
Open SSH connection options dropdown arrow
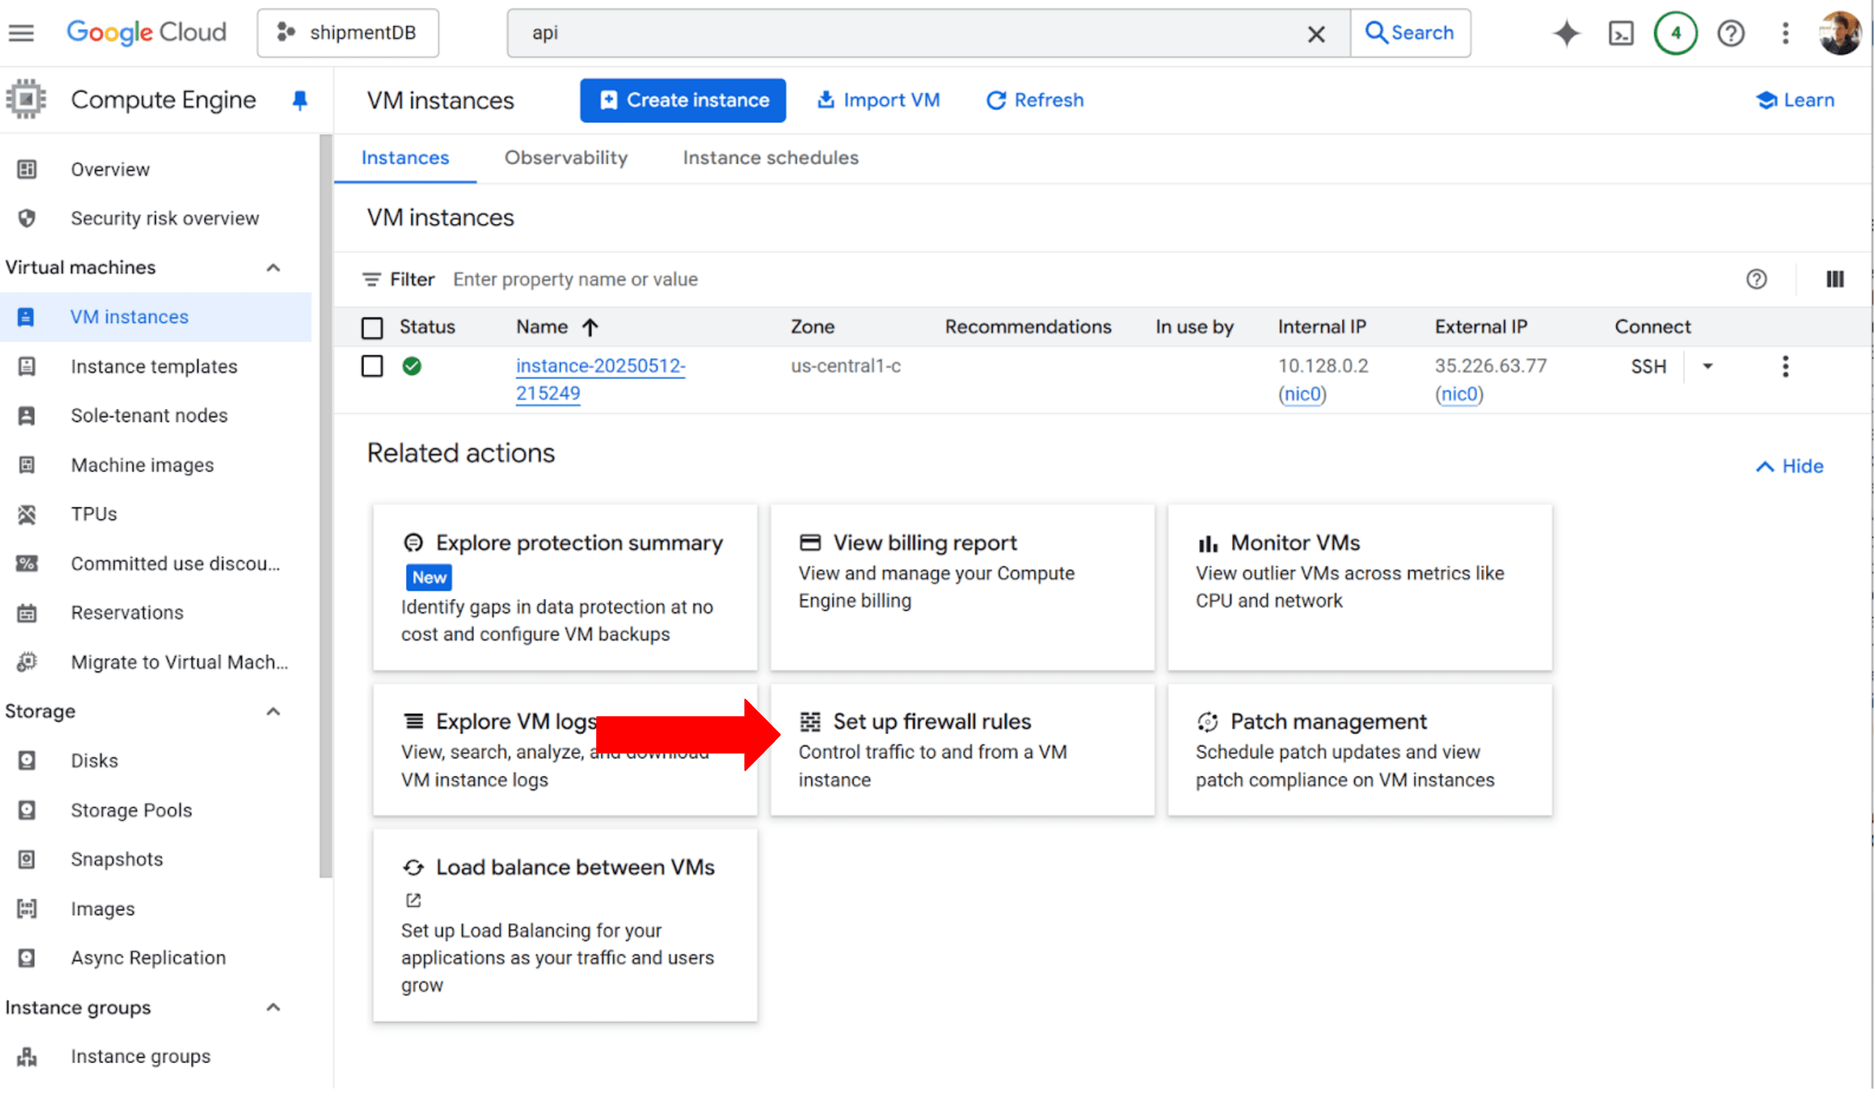[1708, 367]
